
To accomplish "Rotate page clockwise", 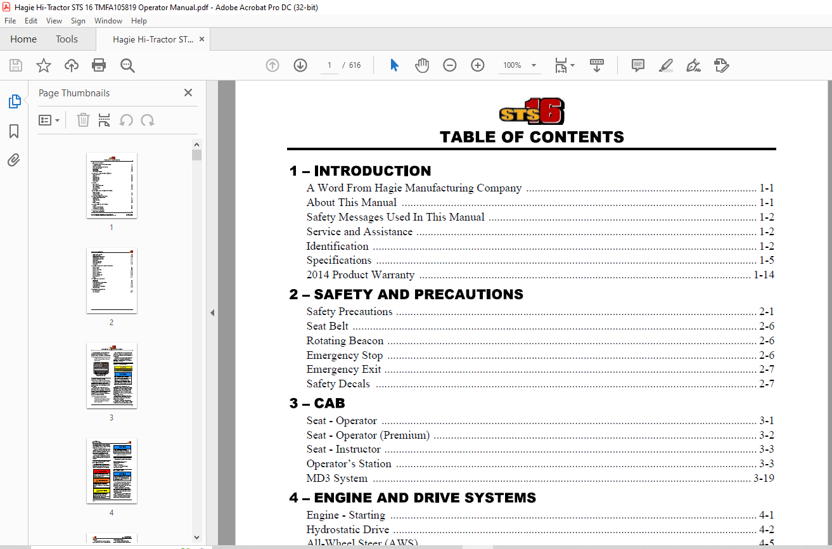I will (x=148, y=120).
